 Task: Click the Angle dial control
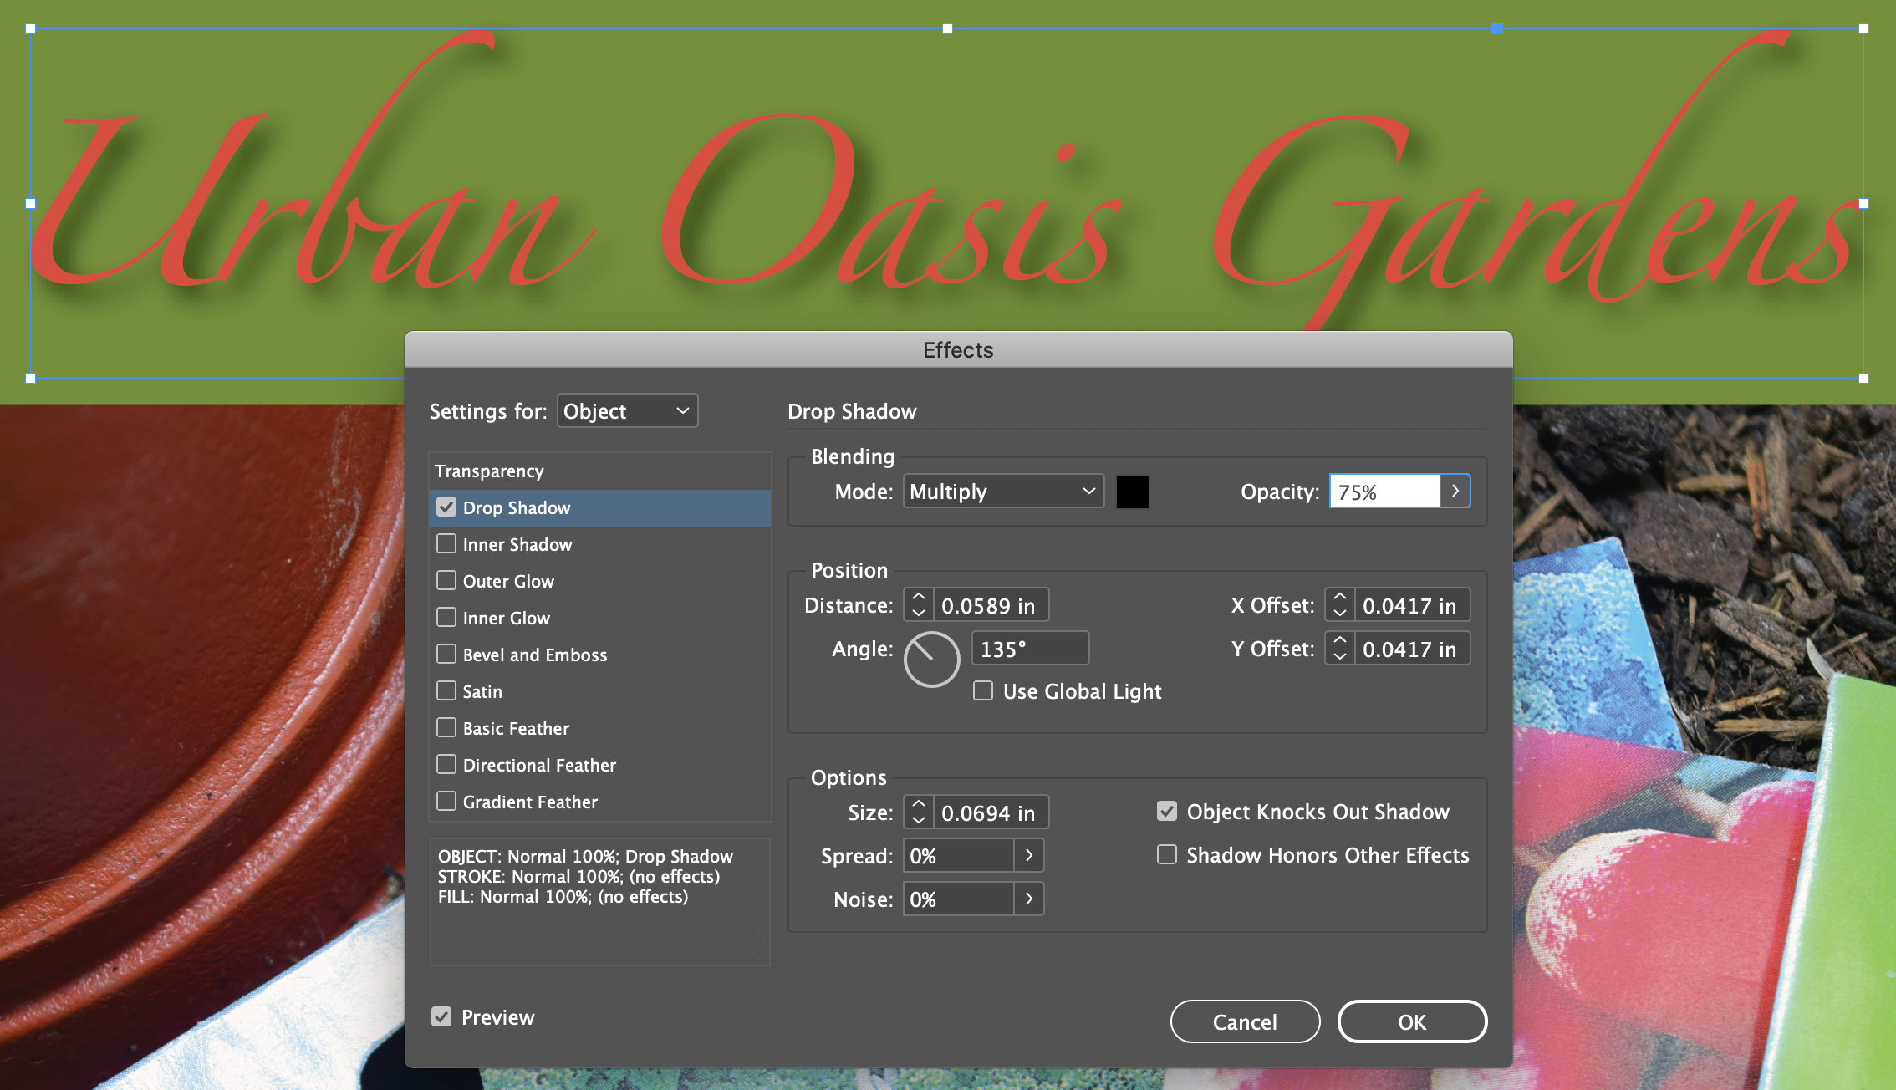(x=931, y=660)
